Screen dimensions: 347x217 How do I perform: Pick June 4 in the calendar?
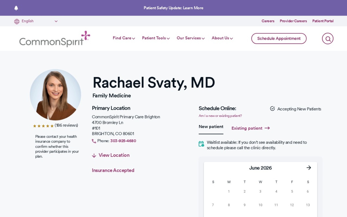276,192
